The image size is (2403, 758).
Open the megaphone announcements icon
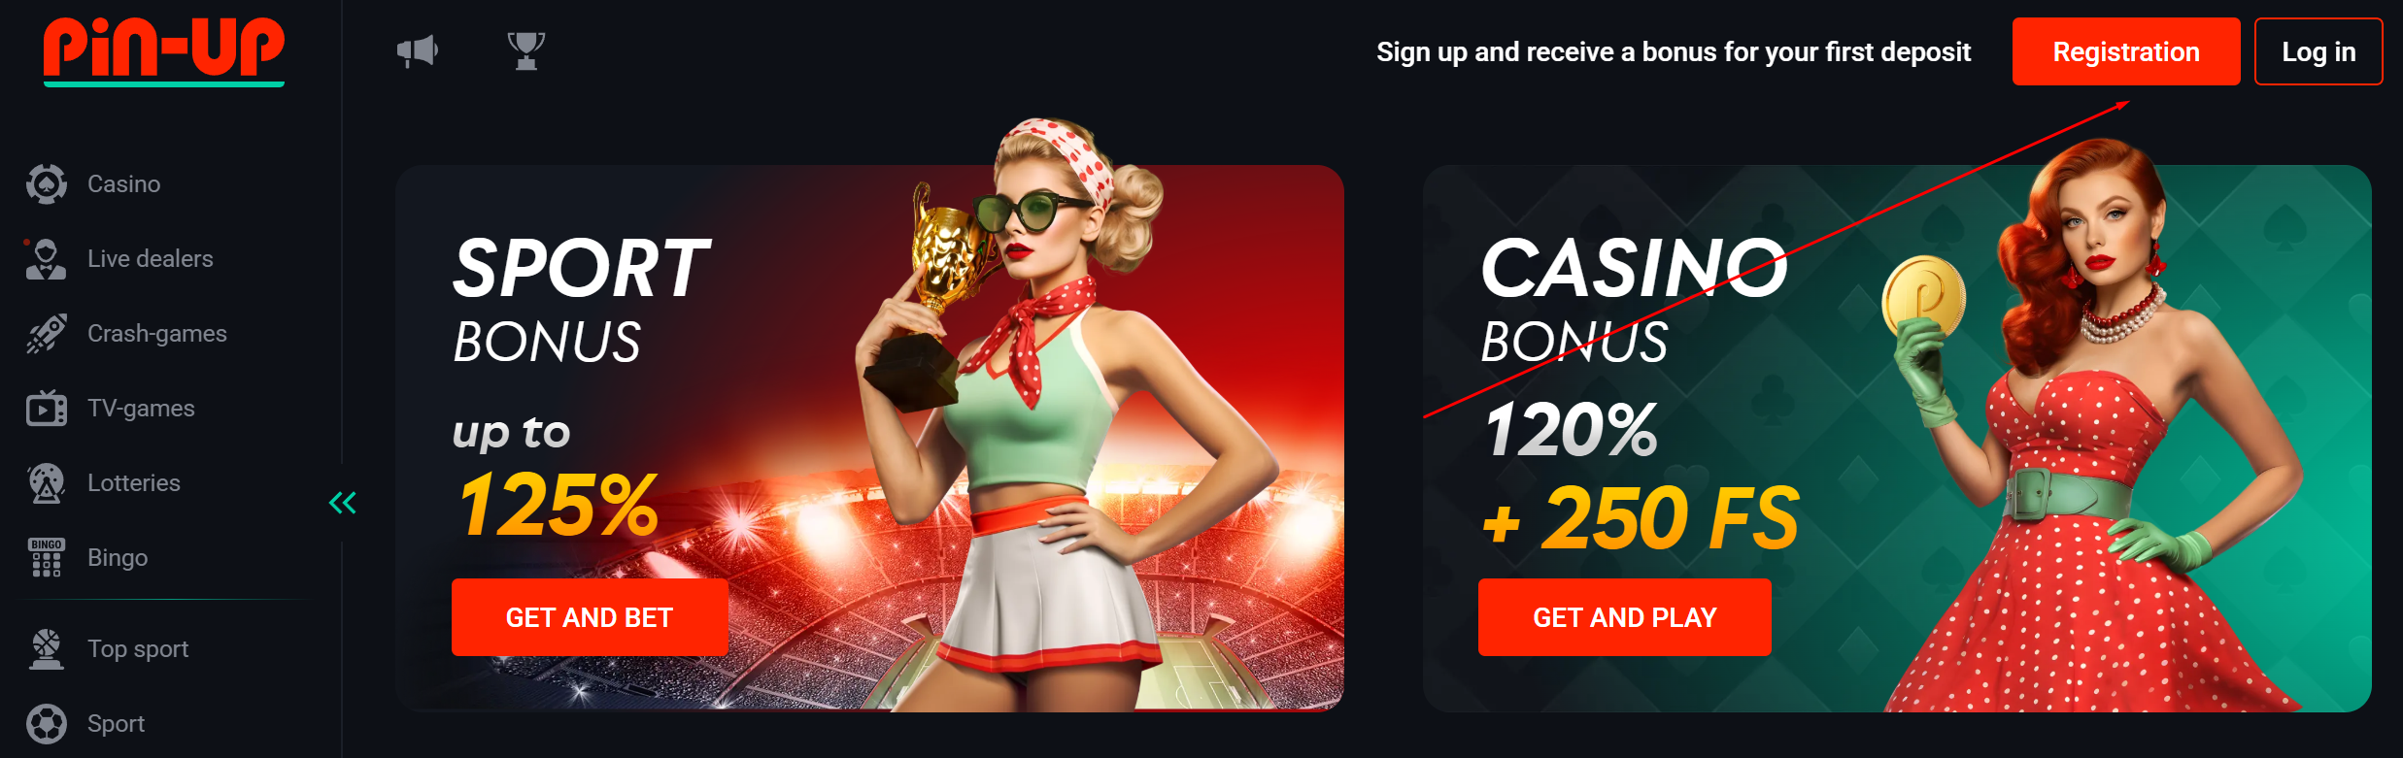tap(418, 50)
